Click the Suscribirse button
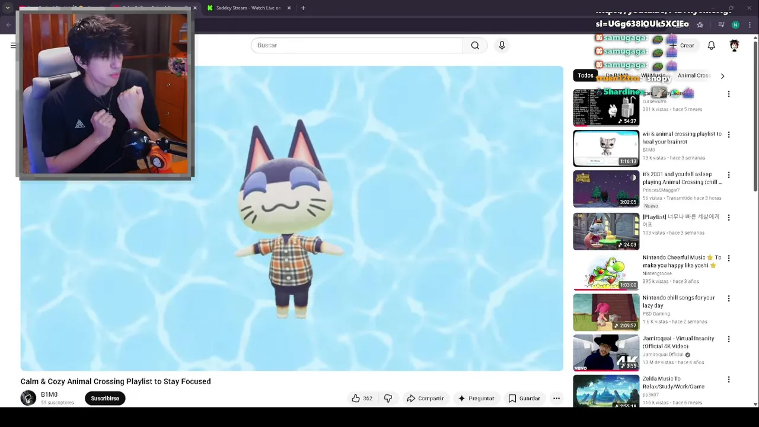 (105, 399)
